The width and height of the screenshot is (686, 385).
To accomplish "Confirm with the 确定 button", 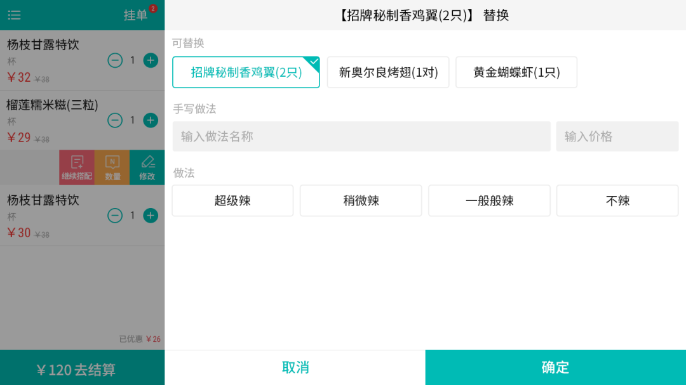I will coord(556,367).
